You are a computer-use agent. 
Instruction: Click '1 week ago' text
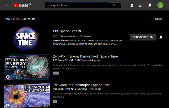(95, 89)
